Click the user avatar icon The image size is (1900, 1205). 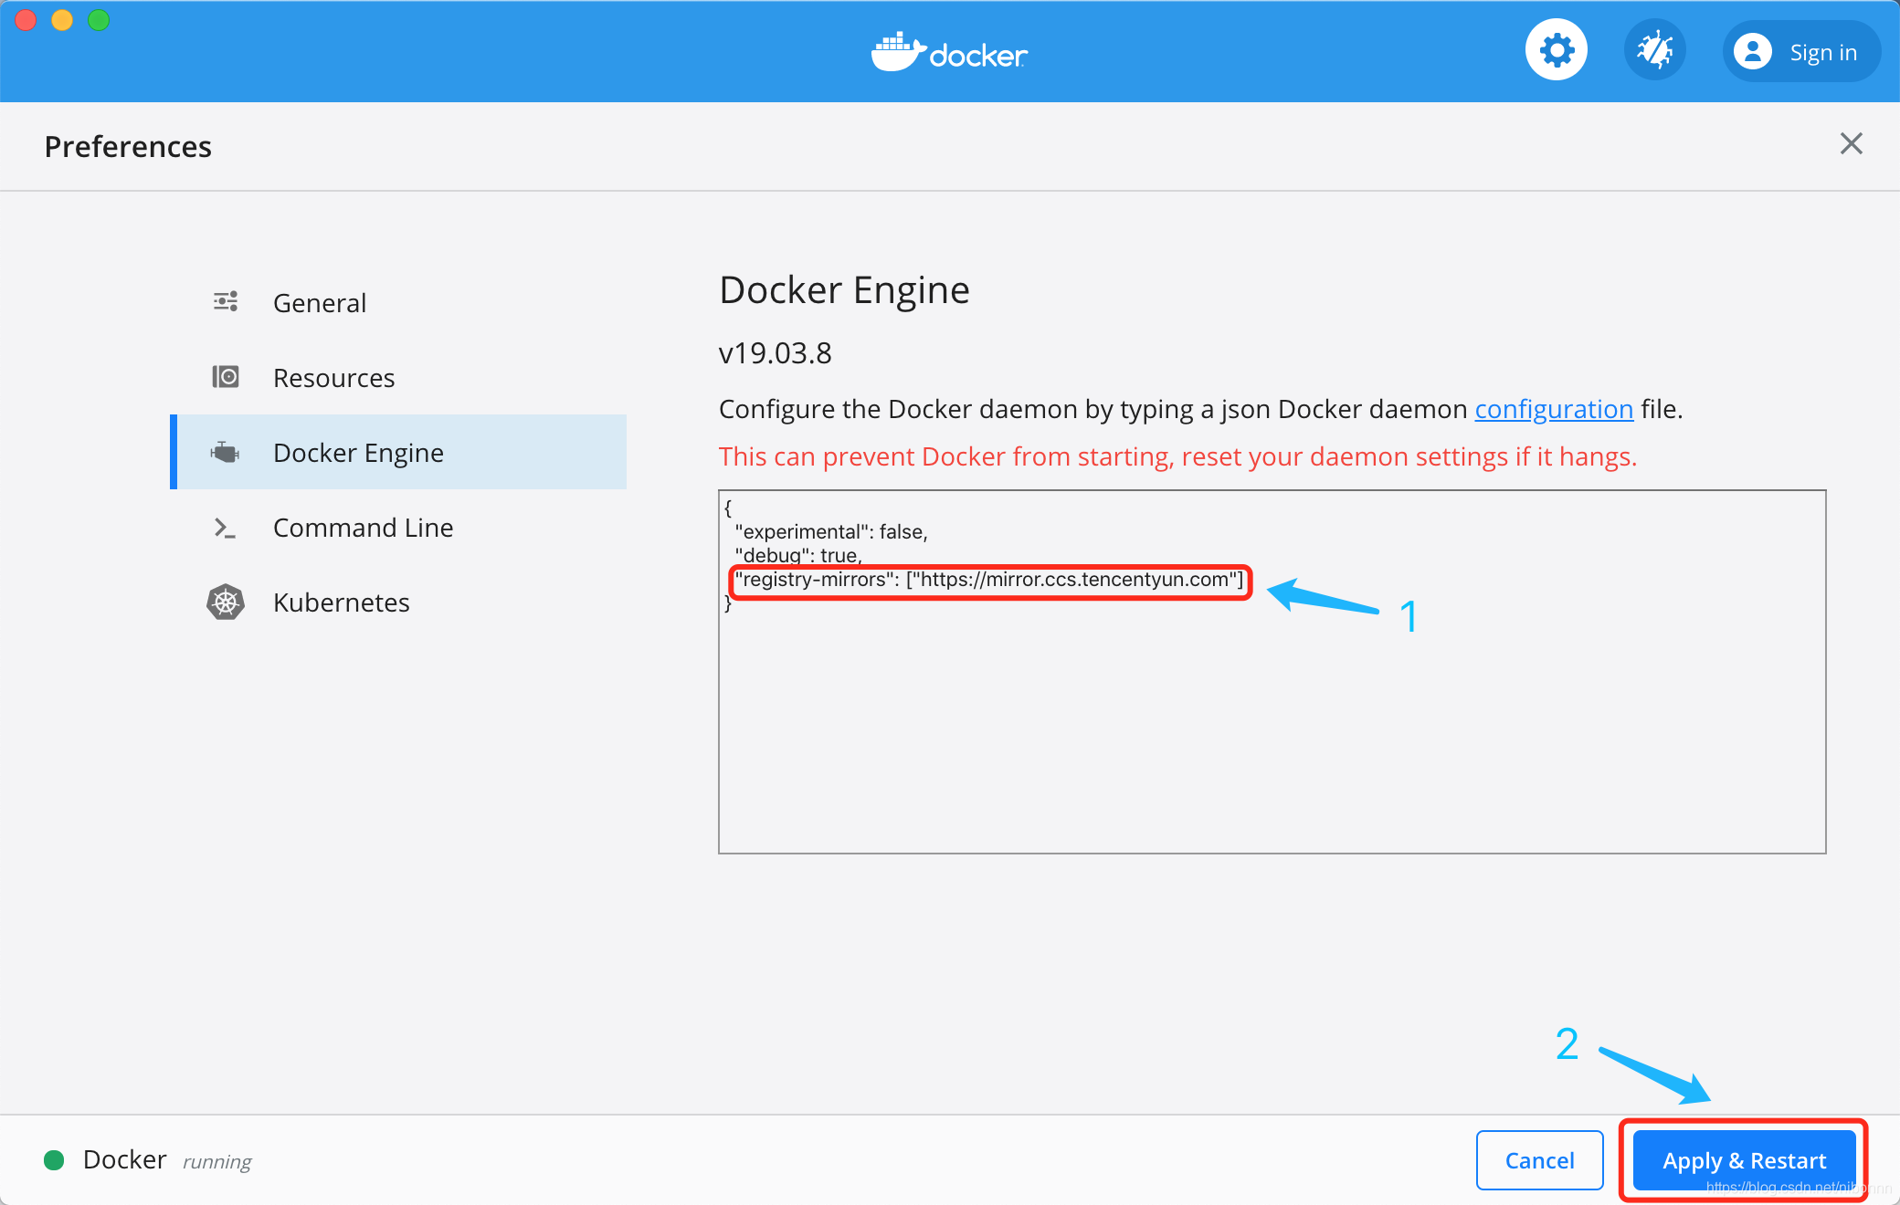(x=1752, y=52)
